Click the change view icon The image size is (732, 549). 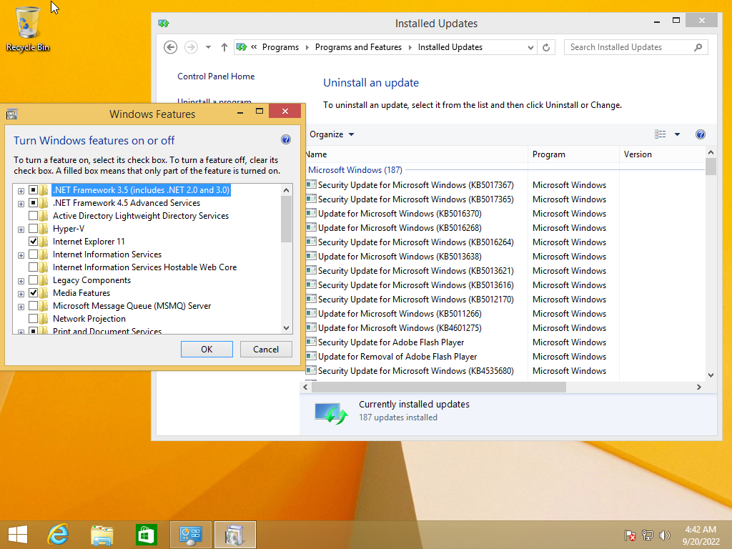[660, 134]
